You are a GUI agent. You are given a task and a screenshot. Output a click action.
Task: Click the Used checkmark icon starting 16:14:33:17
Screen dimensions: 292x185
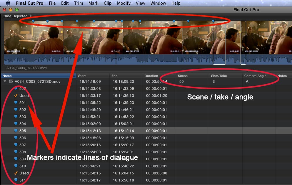tap(16, 95)
